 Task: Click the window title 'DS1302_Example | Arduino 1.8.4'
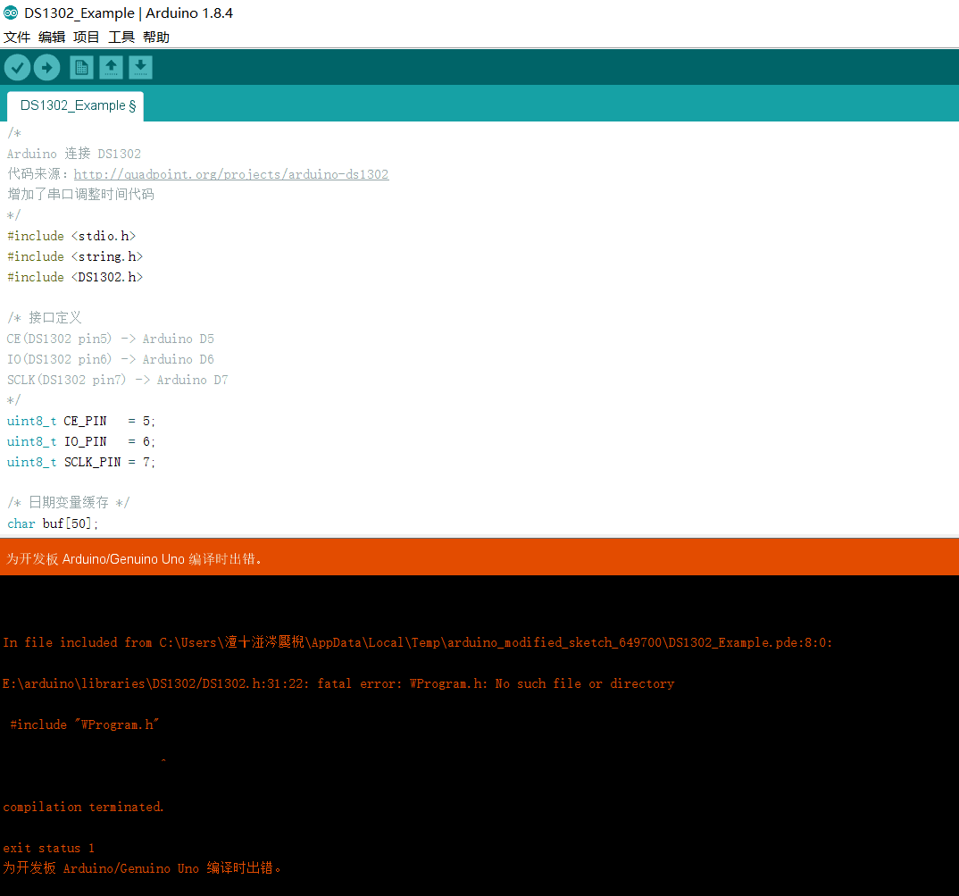(129, 13)
